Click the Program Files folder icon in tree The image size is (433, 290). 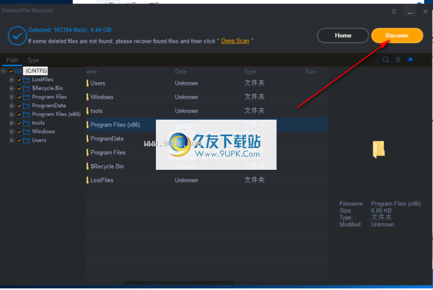[x=26, y=97]
